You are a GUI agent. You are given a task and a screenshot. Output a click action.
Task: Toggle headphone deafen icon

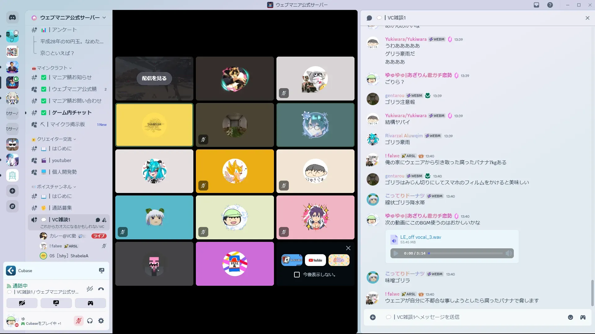(90, 321)
